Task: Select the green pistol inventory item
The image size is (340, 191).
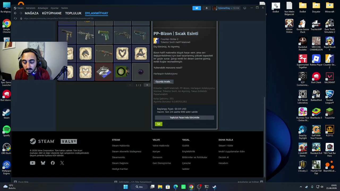Action: 104,35
